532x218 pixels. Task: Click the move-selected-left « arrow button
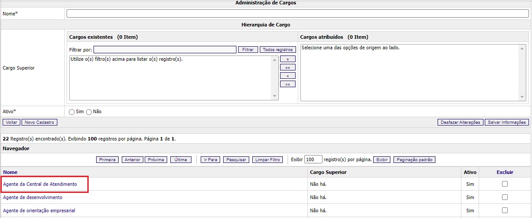click(x=288, y=76)
